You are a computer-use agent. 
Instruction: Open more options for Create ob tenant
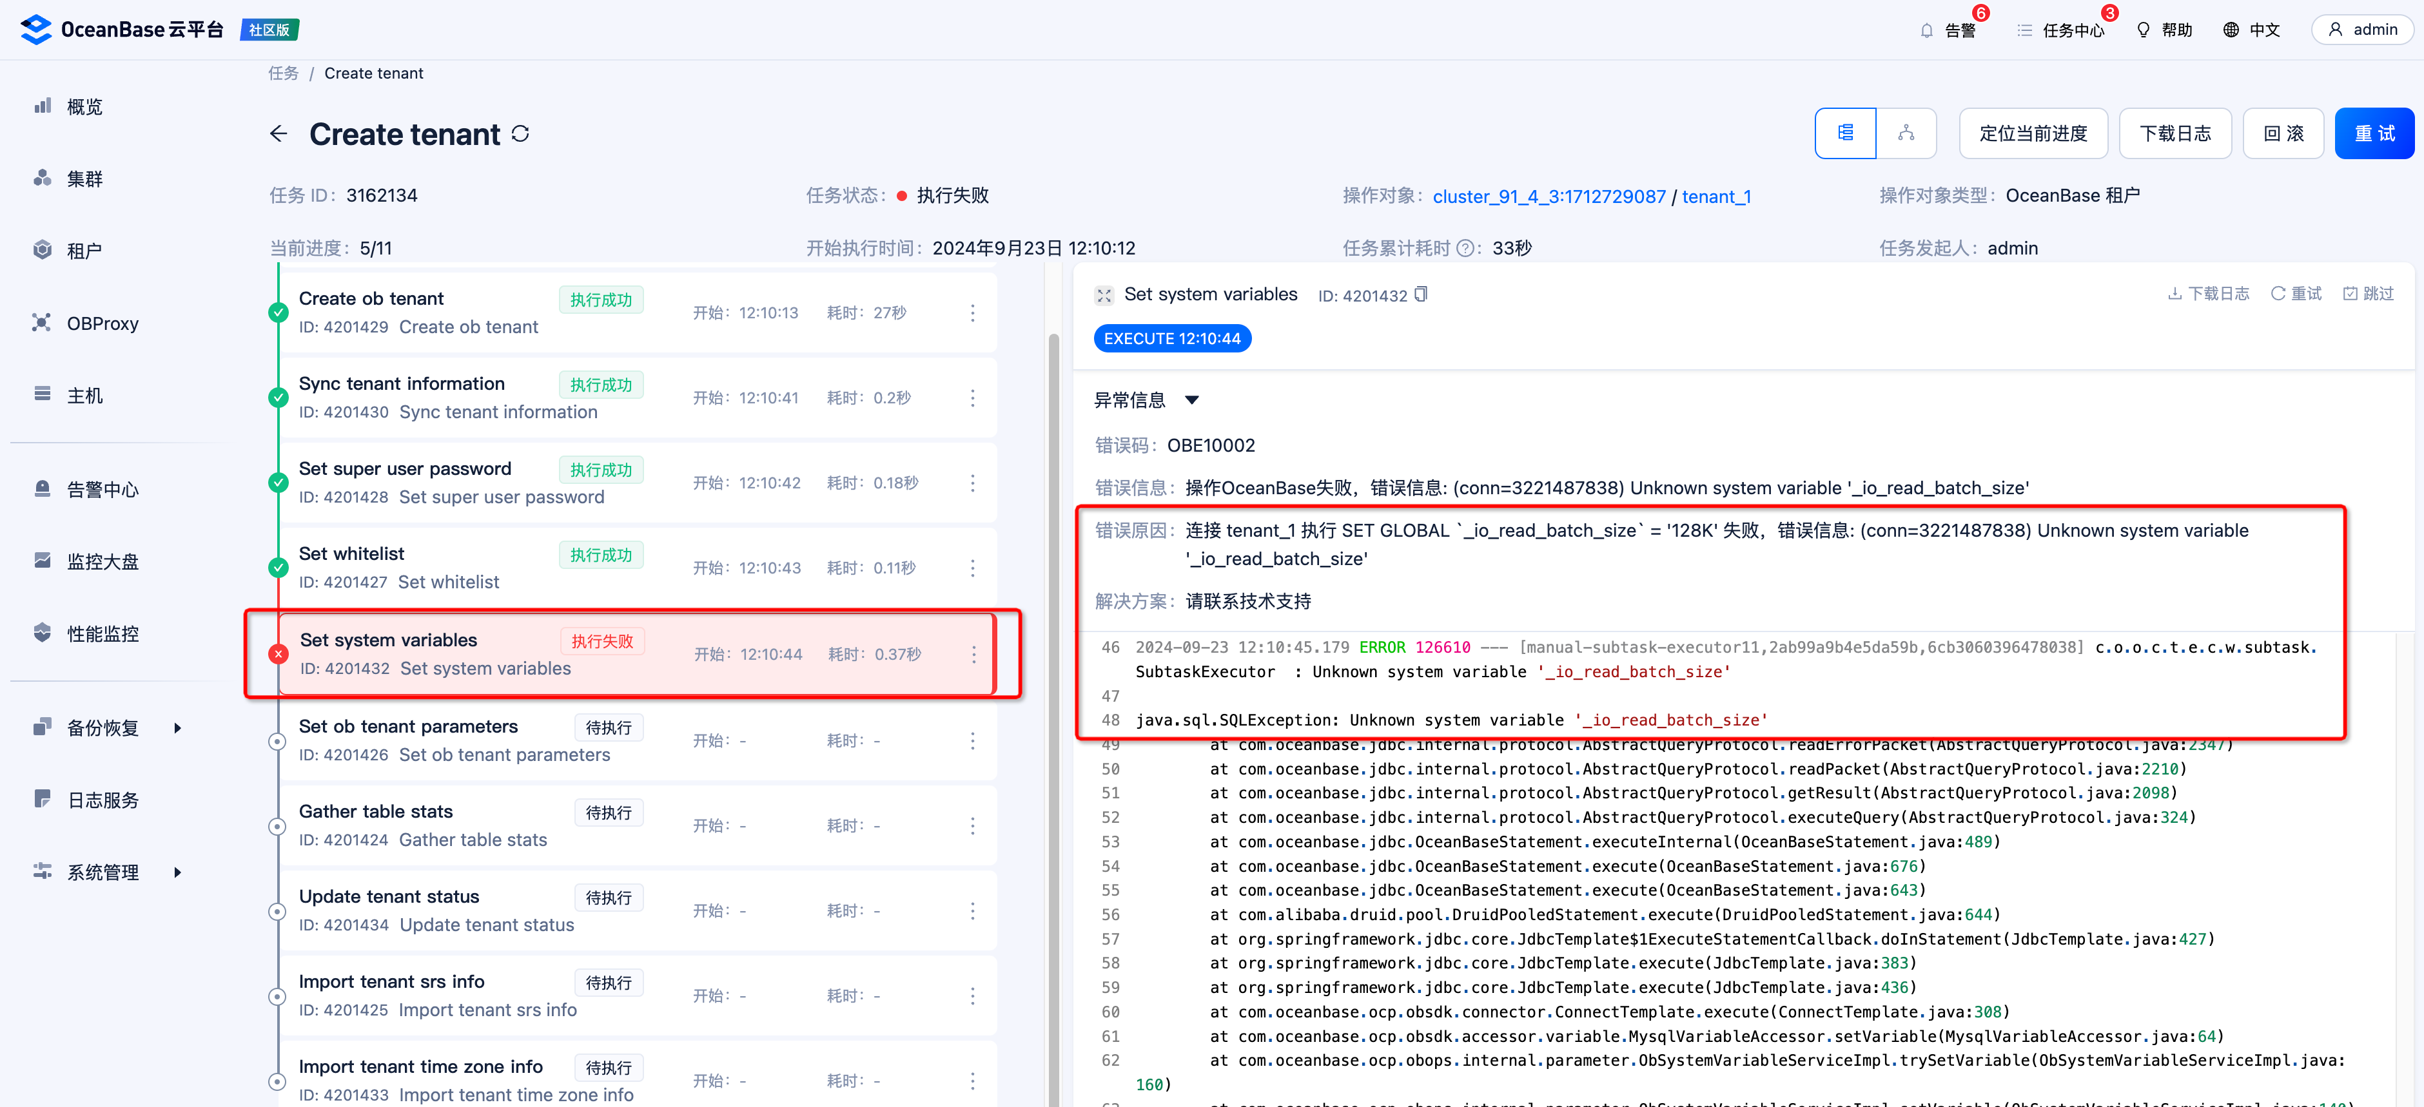pos(972,313)
